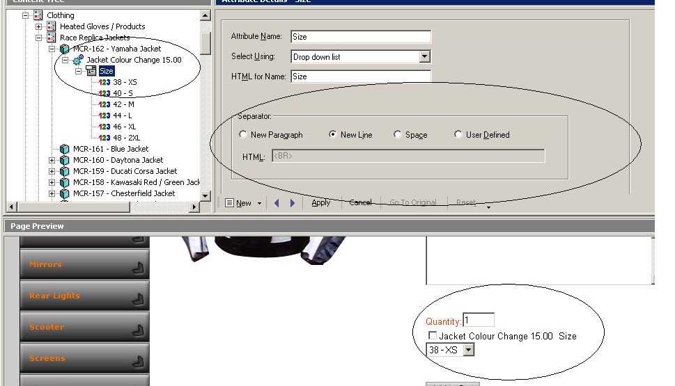Screen dimensions: 675x386
Task: Open the Select Using drop down list
Action: tap(425, 57)
